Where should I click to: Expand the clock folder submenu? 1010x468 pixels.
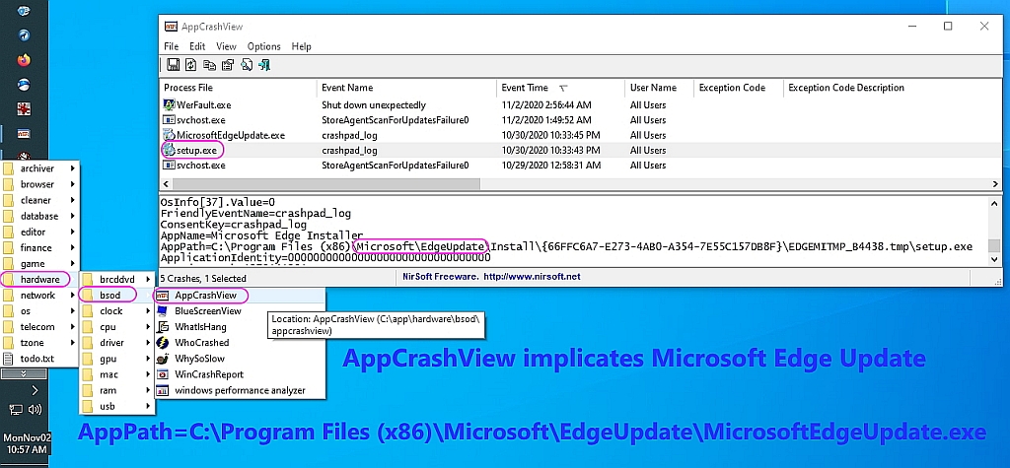click(116, 311)
